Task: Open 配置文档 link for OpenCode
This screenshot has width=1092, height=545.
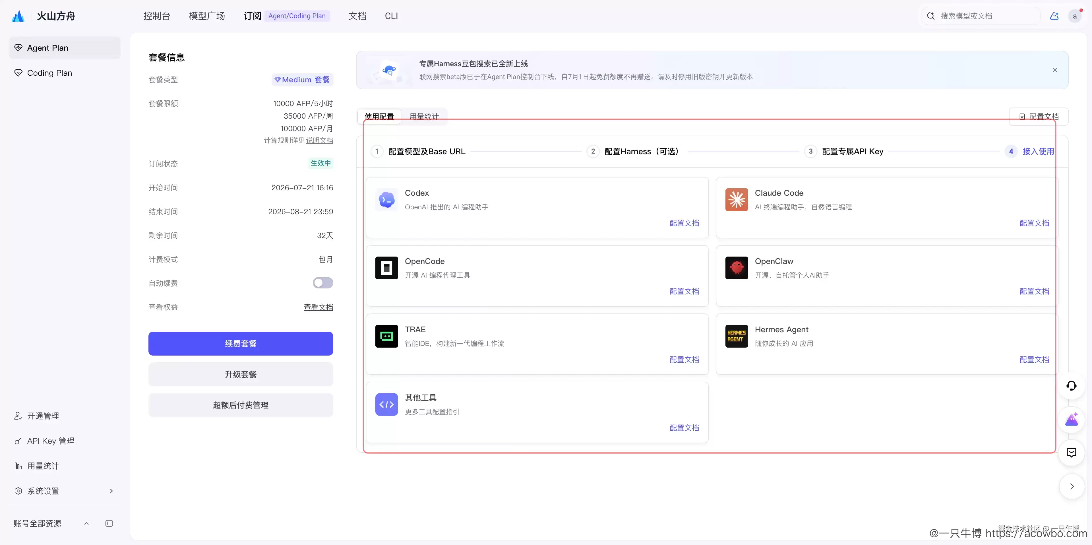Action: coord(684,291)
